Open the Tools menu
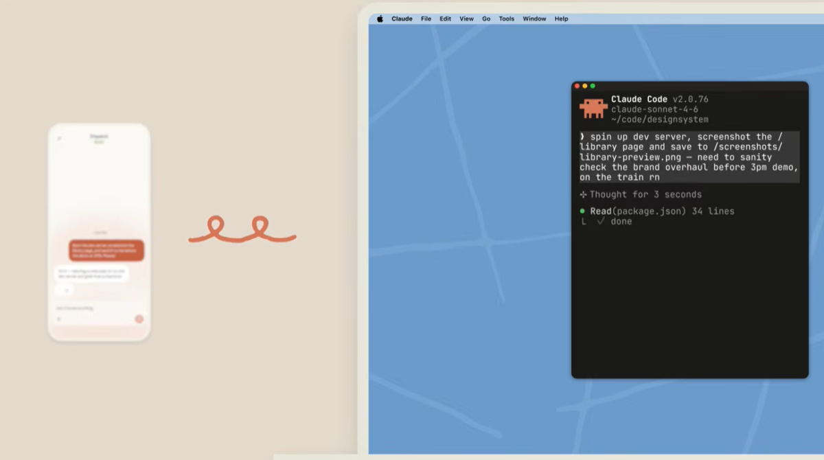The image size is (824, 460). [x=506, y=19]
